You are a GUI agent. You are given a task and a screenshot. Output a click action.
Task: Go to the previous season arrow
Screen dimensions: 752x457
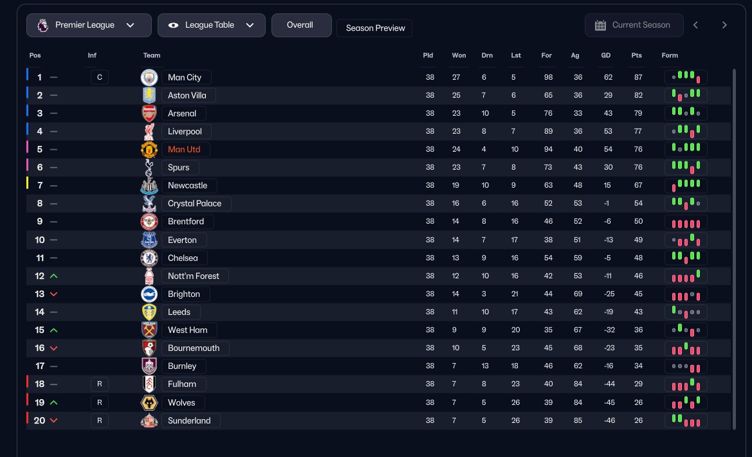pos(695,25)
